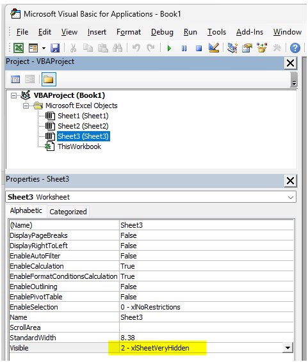This screenshot has height=362, width=308.
Task: Collapse the Microsoft Excel Objects folder
Action: pos(26,106)
